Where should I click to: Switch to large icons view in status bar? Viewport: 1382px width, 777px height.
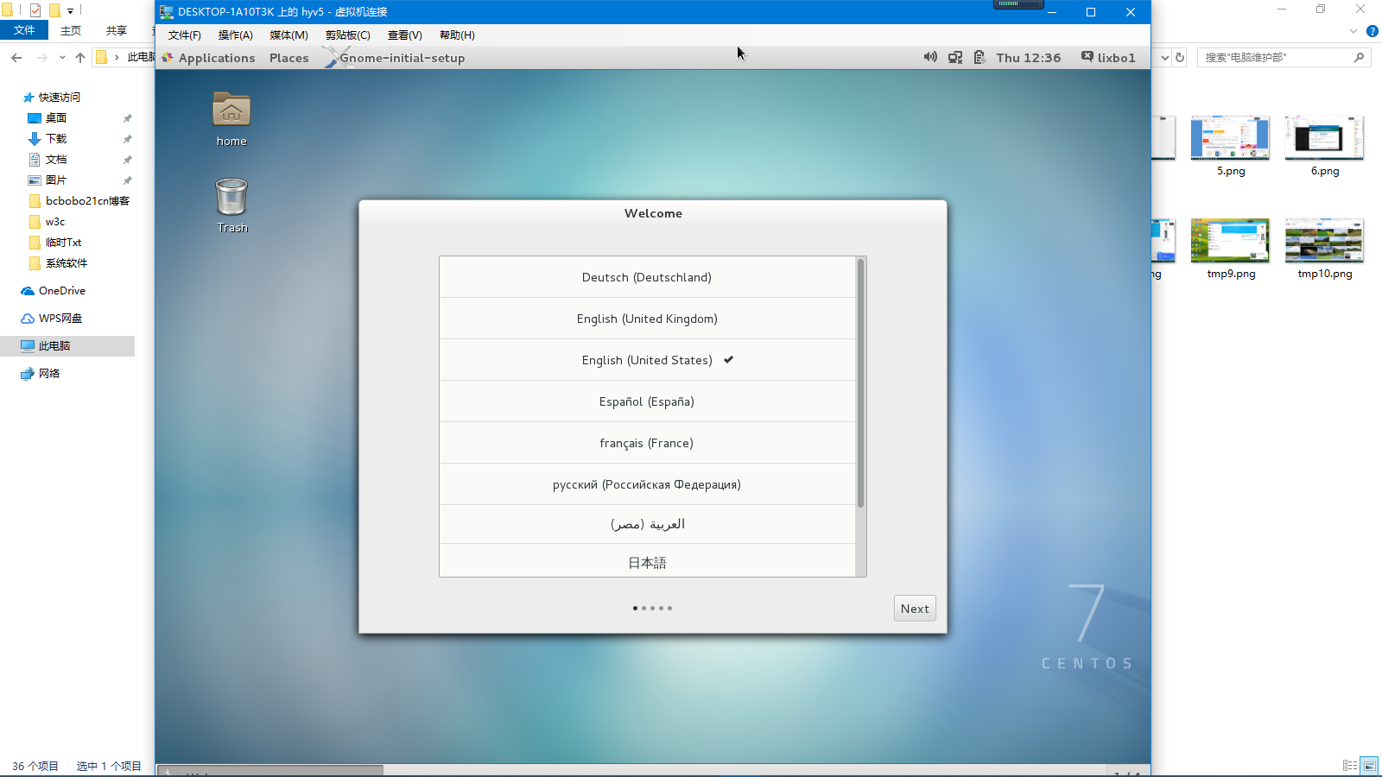pos(1369,766)
